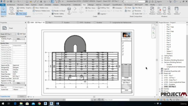
Task: Open Plan Views dropdown
Action: pyautogui.click(x=91, y=8)
